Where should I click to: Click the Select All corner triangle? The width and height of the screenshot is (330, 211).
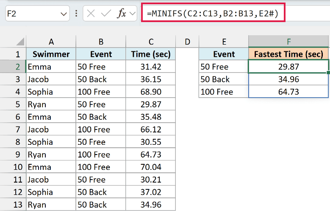click(20, 41)
